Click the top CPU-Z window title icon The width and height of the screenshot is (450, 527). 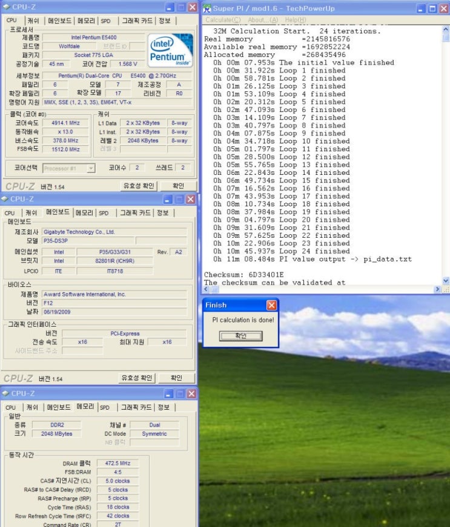7,7
